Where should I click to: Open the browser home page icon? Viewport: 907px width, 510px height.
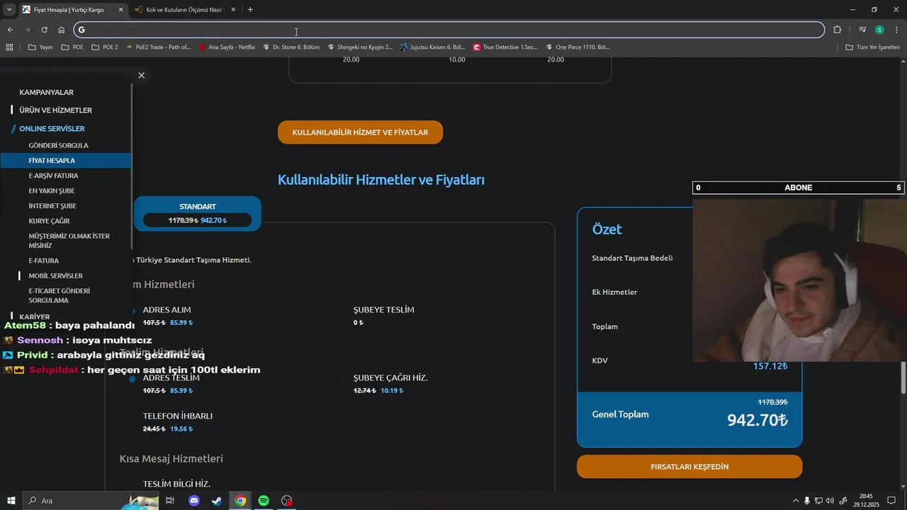[62, 30]
